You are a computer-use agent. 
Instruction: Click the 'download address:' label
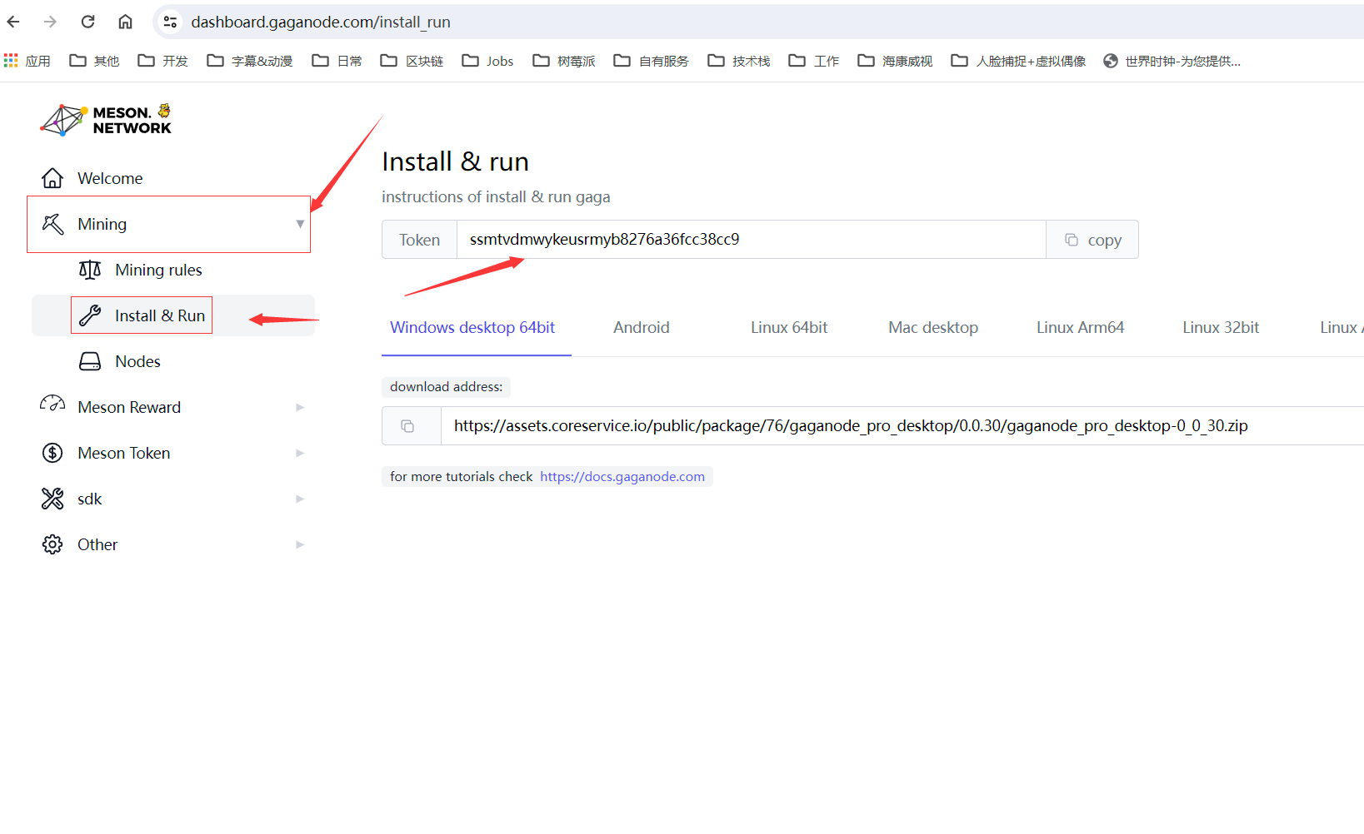point(447,387)
